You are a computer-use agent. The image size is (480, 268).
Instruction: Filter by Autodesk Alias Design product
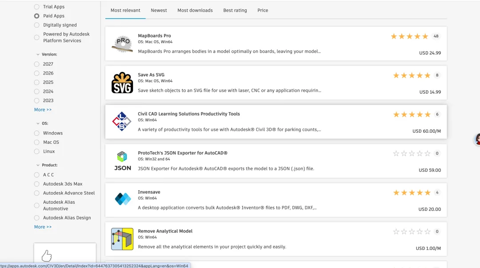pos(37,218)
